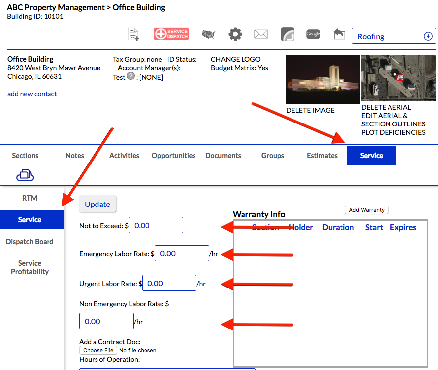
Task: Click the Account Manager(s) label
Action: pos(149,68)
